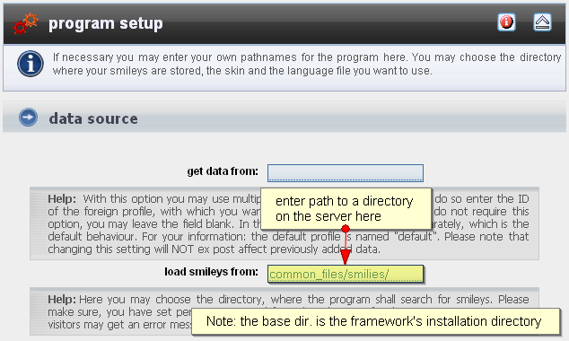Click the red gears program setup icon
The width and height of the screenshot is (569, 341).
tap(25, 23)
